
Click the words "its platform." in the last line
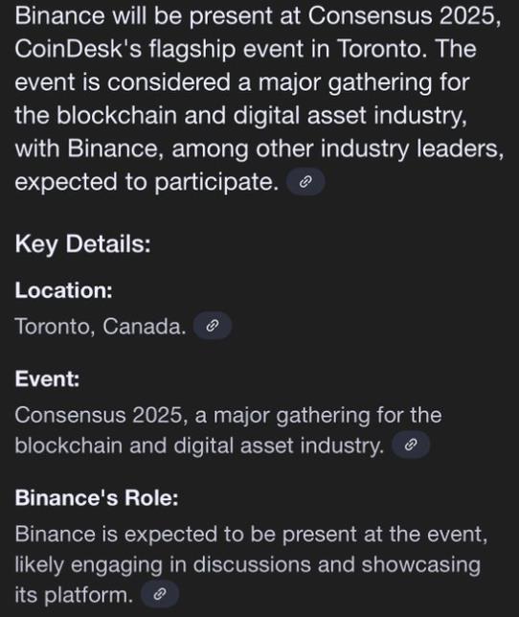[74, 595]
